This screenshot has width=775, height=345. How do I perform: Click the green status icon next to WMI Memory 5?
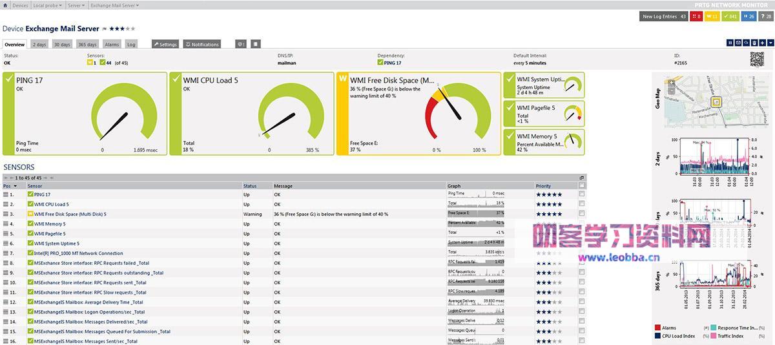(x=30, y=224)
